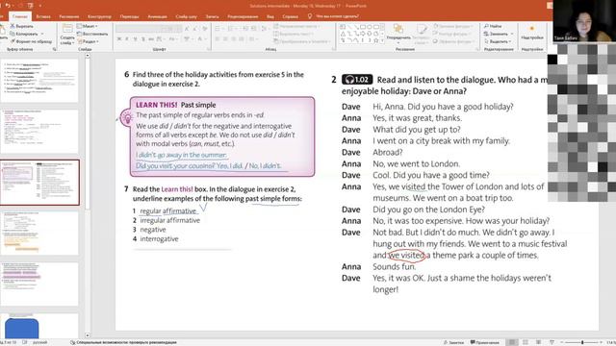Click the decrease list level icon

click(x=245, y=28)
